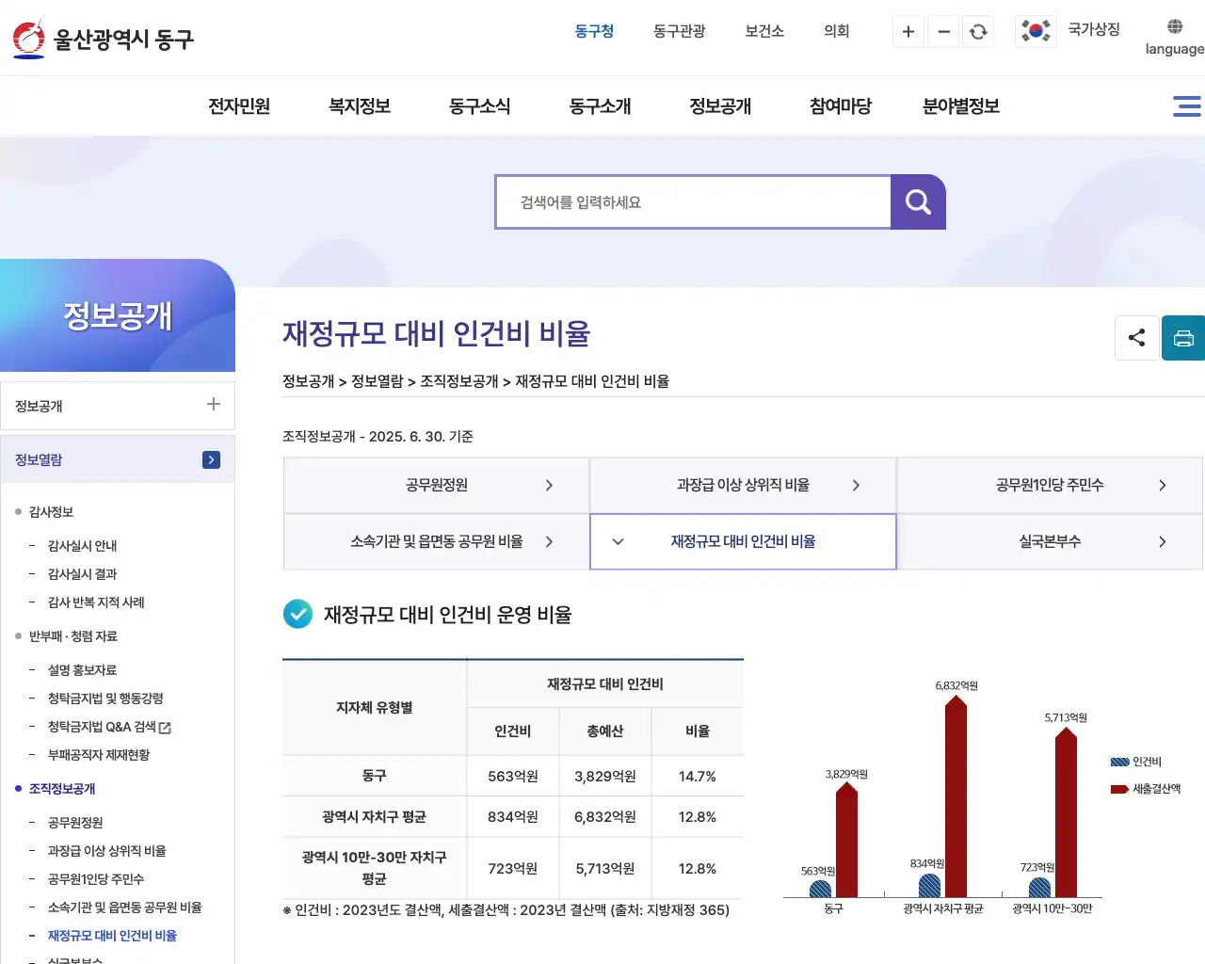Click the Korean flag 국가상징 icon
This screenshot has width=1205, height=964.
click(1036, 31)
